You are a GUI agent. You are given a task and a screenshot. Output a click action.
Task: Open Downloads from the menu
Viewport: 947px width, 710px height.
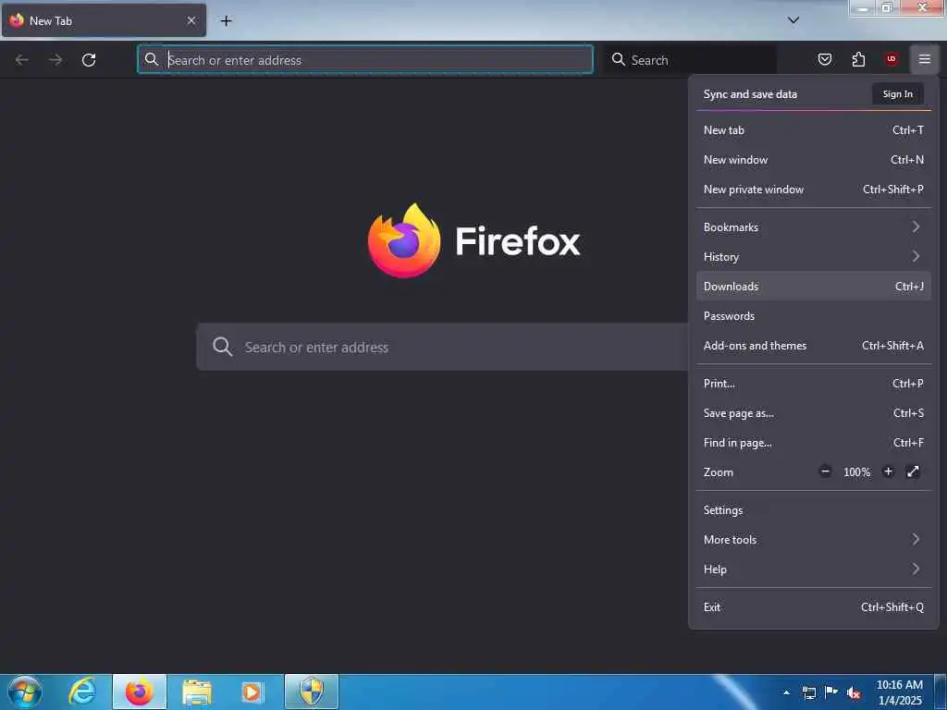click(x=814, y=287)
